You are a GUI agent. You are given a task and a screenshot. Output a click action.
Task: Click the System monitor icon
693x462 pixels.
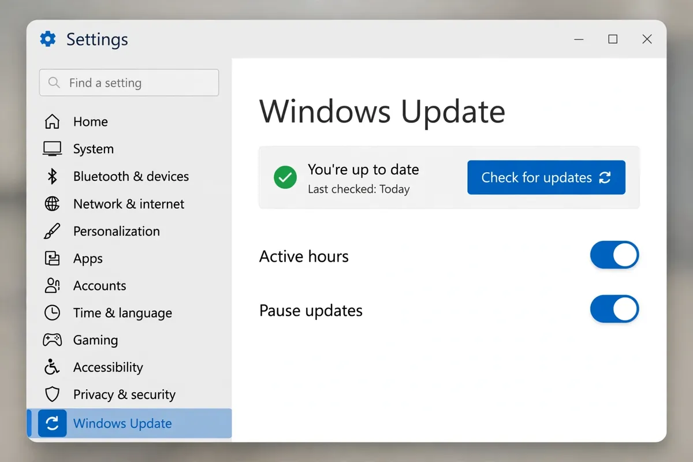pyautogui.click(x=52, y=149)
